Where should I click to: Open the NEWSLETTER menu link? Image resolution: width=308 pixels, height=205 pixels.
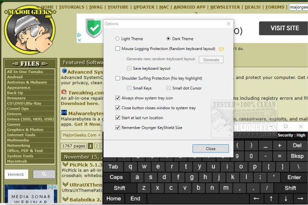tap(225, 7)
